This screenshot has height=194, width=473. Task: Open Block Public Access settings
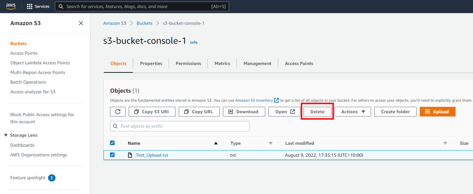[42, 118]
